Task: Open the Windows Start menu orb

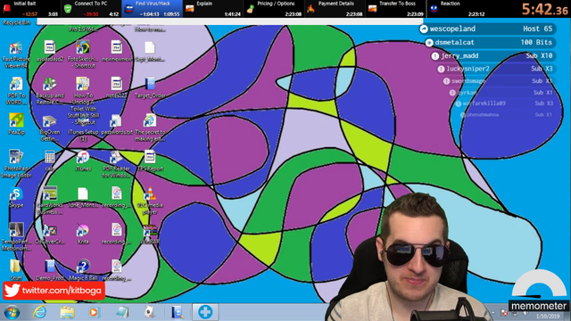Action: pos(12,312)
